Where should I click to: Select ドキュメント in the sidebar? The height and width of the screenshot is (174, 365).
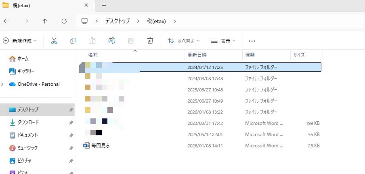point(27,135)
